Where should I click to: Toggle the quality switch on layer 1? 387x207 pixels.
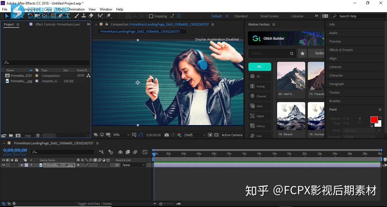87,165
